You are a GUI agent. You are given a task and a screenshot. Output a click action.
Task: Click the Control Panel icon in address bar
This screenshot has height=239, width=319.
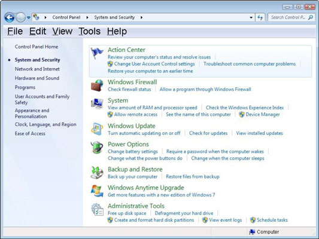(37, 17)
